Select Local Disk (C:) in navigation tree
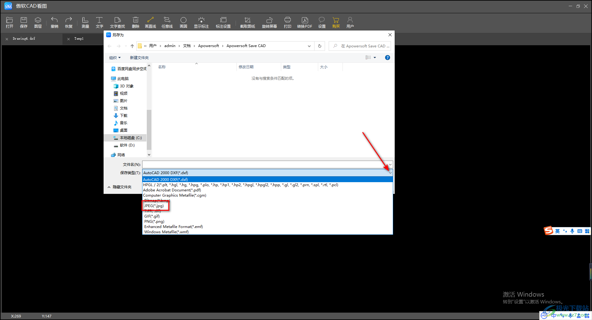Viewport: 592px width, 320px height. (130, 138)
